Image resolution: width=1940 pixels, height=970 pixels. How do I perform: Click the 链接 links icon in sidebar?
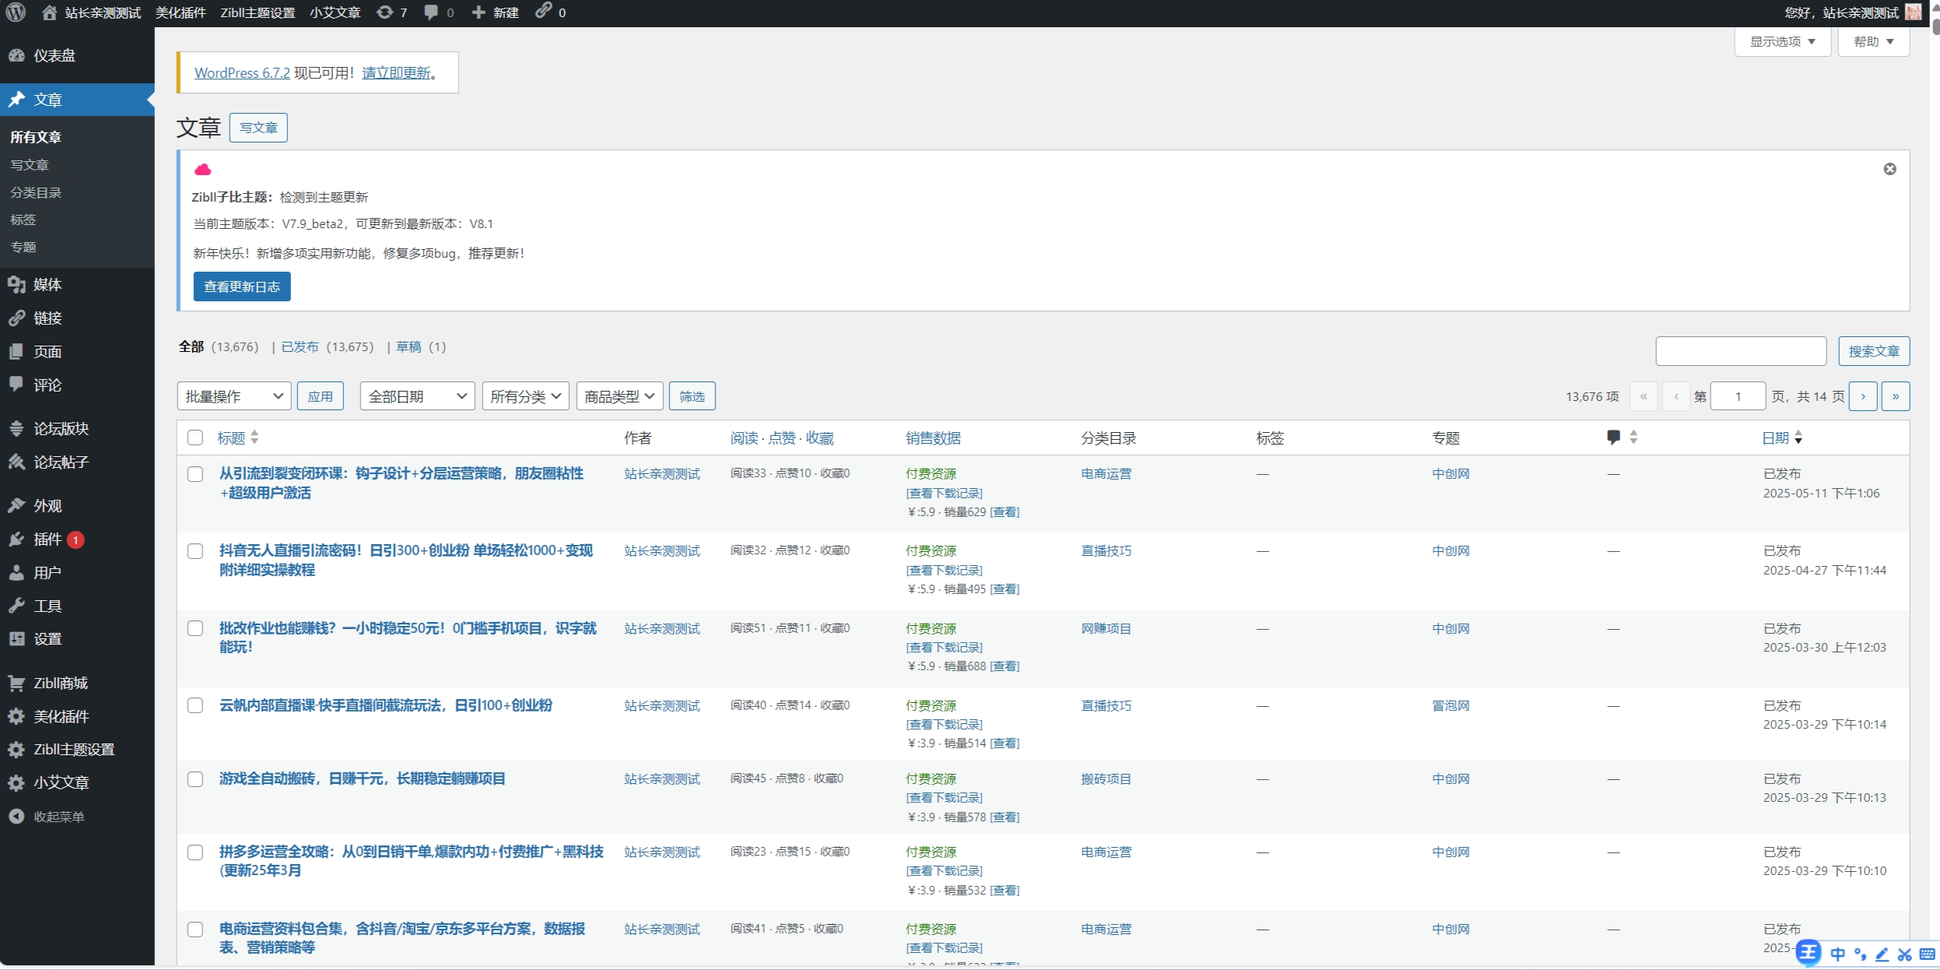(16, 318)
